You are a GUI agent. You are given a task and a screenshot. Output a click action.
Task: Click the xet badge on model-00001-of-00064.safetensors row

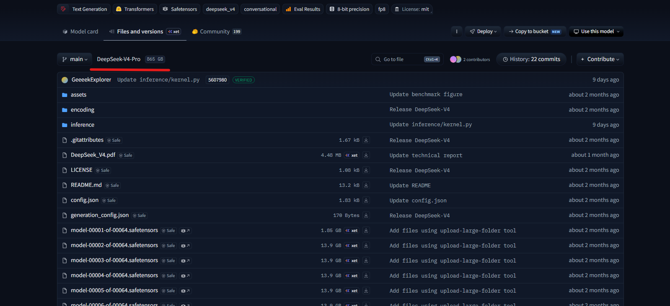(x=352, y=230)
